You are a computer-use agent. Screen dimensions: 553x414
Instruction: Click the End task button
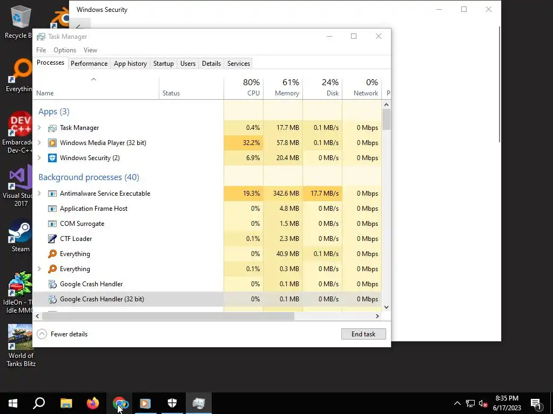pos(363,334)
